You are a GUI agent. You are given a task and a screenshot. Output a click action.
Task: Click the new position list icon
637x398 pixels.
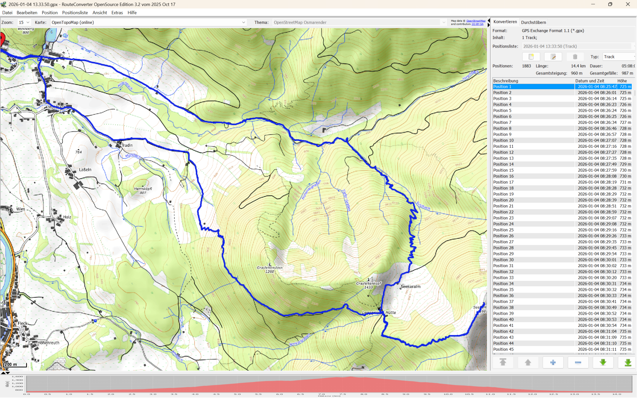[531, 57]
